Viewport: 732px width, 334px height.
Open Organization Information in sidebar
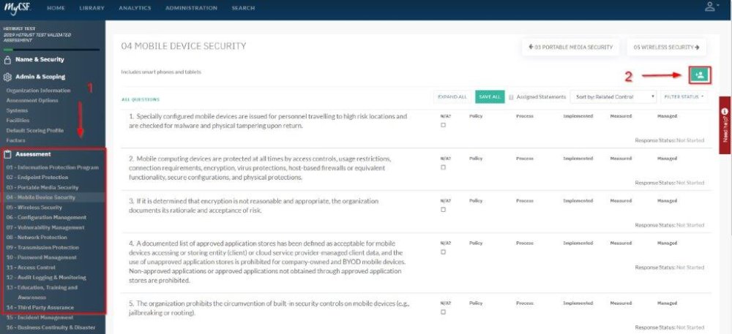coord(38,90)
